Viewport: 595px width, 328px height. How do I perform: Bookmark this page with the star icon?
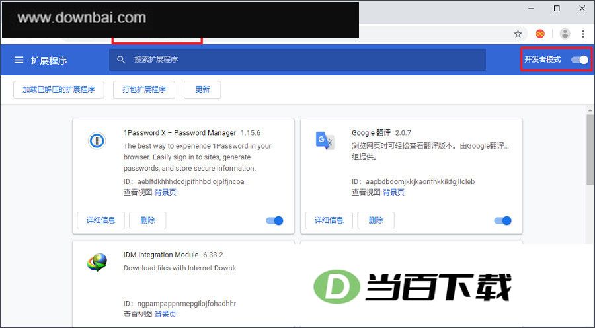(518, 34)
